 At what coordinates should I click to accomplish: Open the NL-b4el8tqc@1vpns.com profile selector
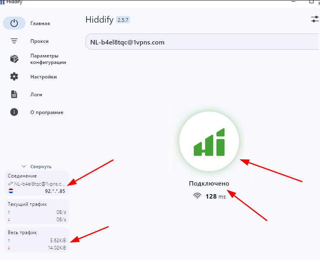tap(202, 42)
